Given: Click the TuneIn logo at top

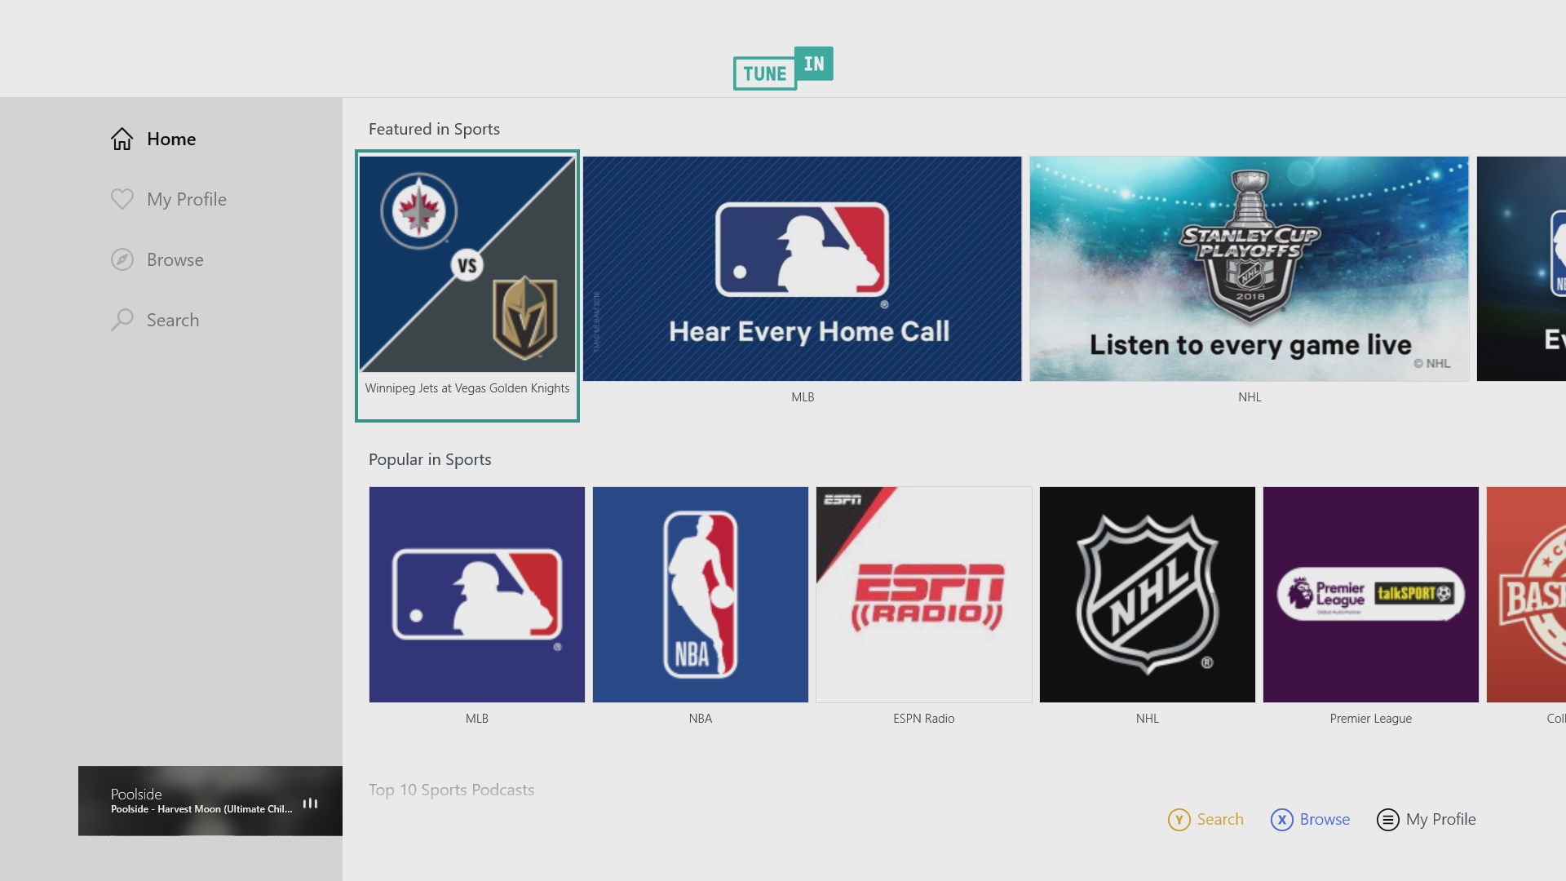Looking at the screenshot, I should [x=782, y=69].
